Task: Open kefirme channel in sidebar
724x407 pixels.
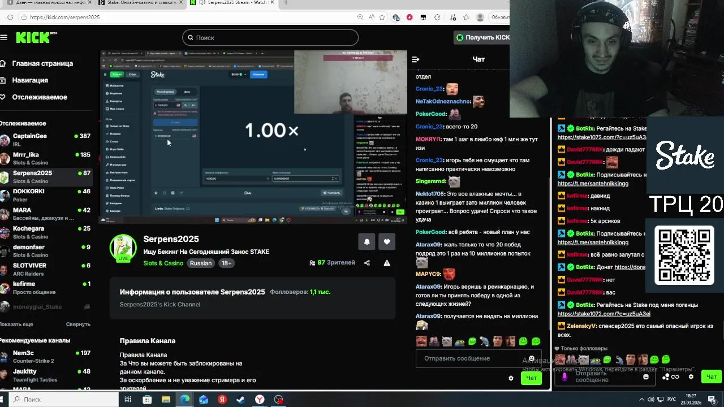Action: tap(46, 288)
